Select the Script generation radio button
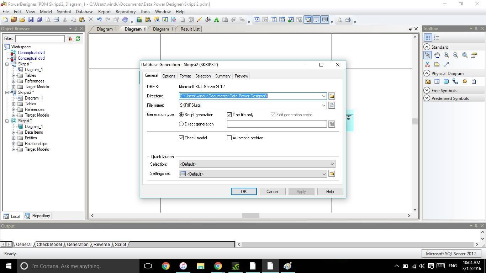The width and height of the screenshot is (486, 273). (181, 115)
